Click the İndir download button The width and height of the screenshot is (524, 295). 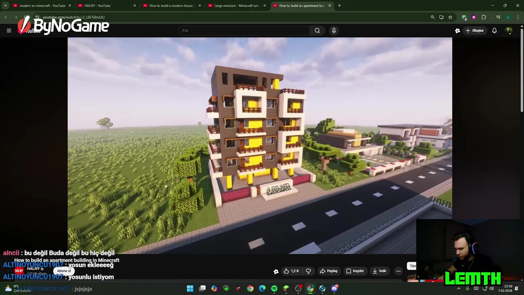(x=379, y=271)
